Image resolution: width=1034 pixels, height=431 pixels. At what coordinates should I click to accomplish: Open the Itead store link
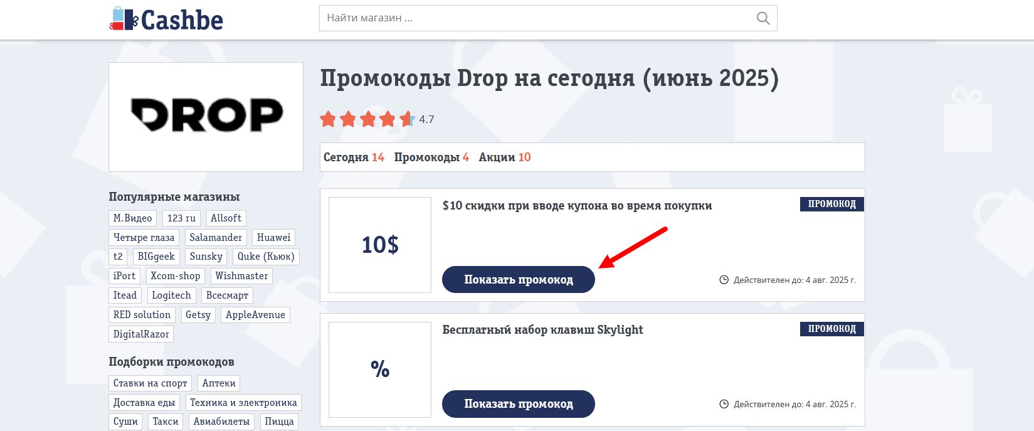(125, 295)
